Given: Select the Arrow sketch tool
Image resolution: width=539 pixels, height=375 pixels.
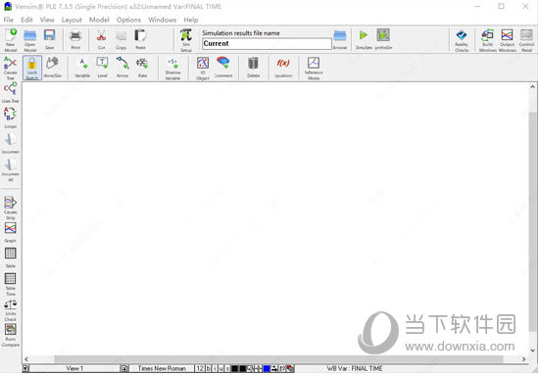Looking at the screenshot, I should pos(122,68).
